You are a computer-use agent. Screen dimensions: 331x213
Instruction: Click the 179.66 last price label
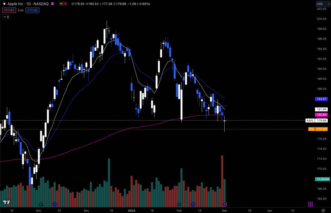pos(322,121)
